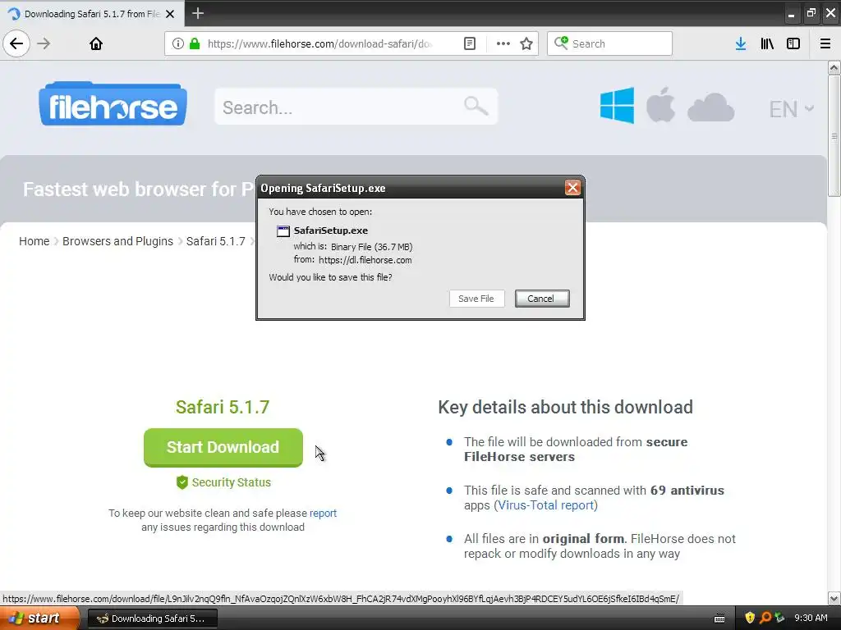Click the magnifier icon in FileHorse search
Viewport: 841px width, 630px height.
pyautogui.click(x=476, y=106)
